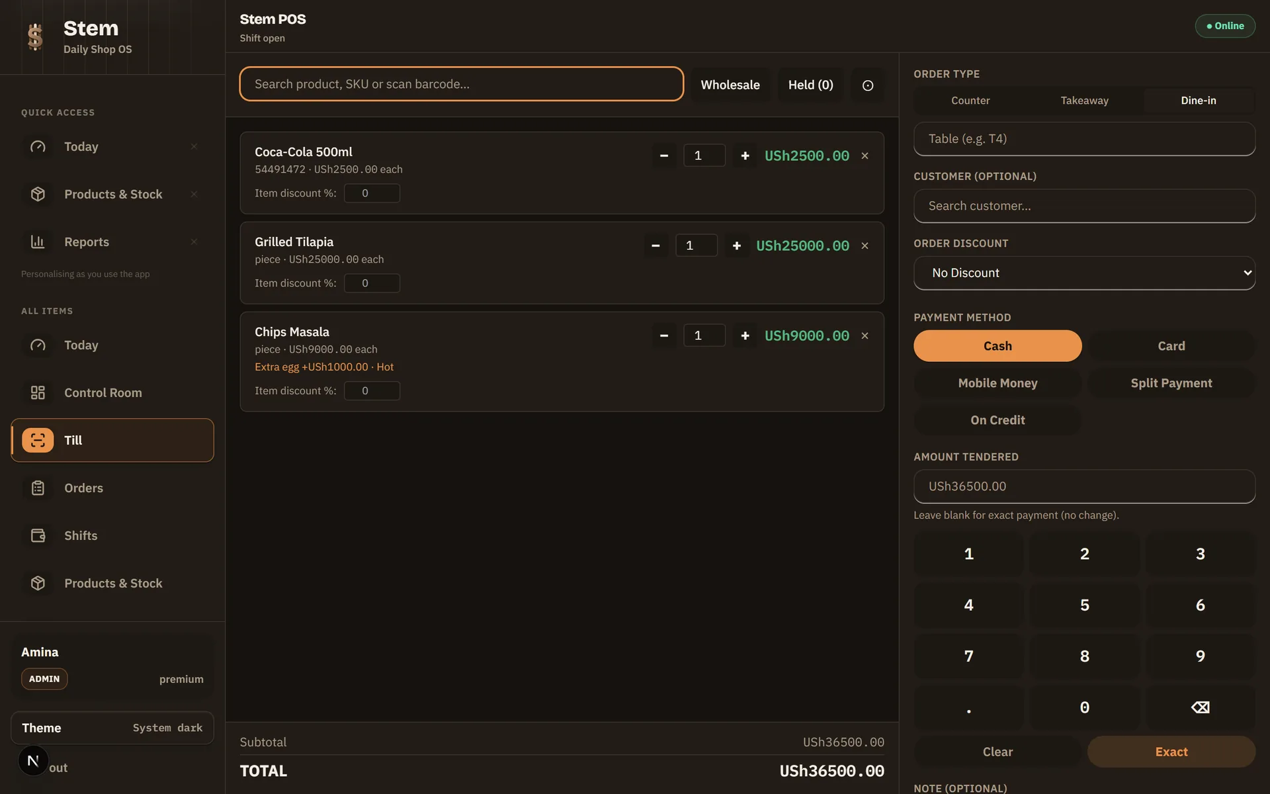Open Products & Stock under All Items
This screenshot has width=1270, height=794.
click(x=112, y=584)
